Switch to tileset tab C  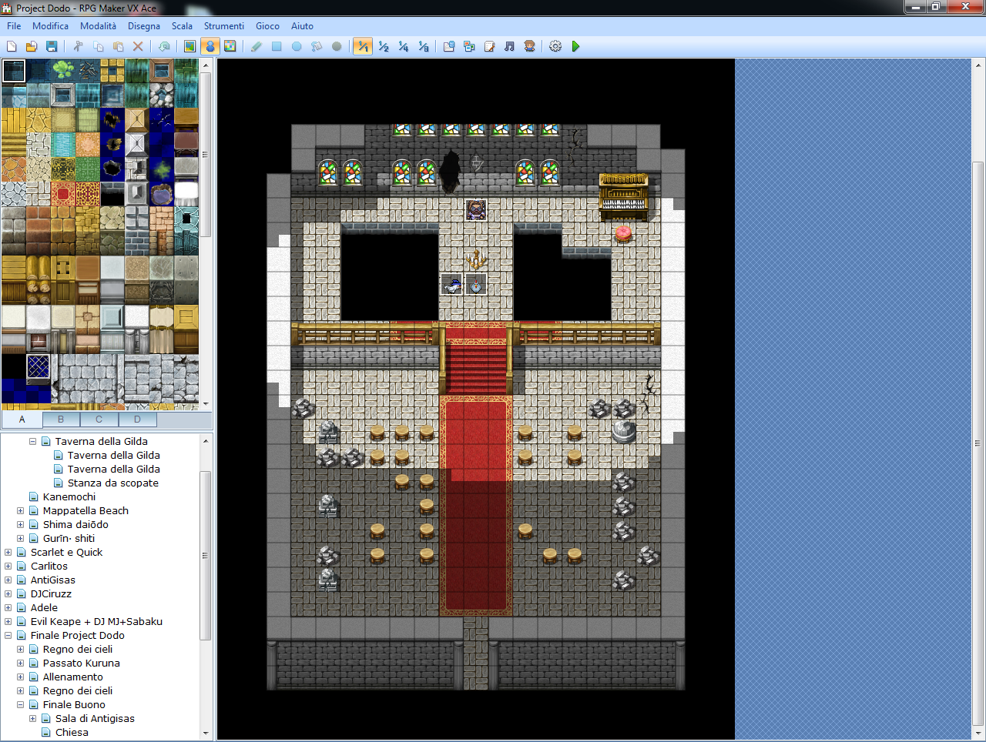[x=99, y=419]
